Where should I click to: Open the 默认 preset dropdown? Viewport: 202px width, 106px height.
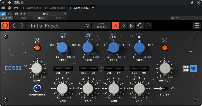click(x=47, y=14)
